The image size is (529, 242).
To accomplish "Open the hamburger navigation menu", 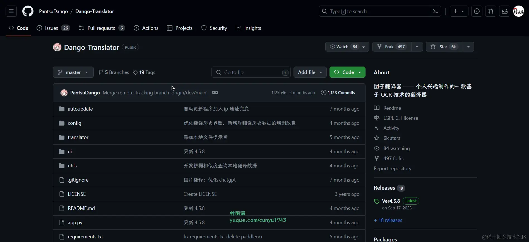I will click(11, 11).
